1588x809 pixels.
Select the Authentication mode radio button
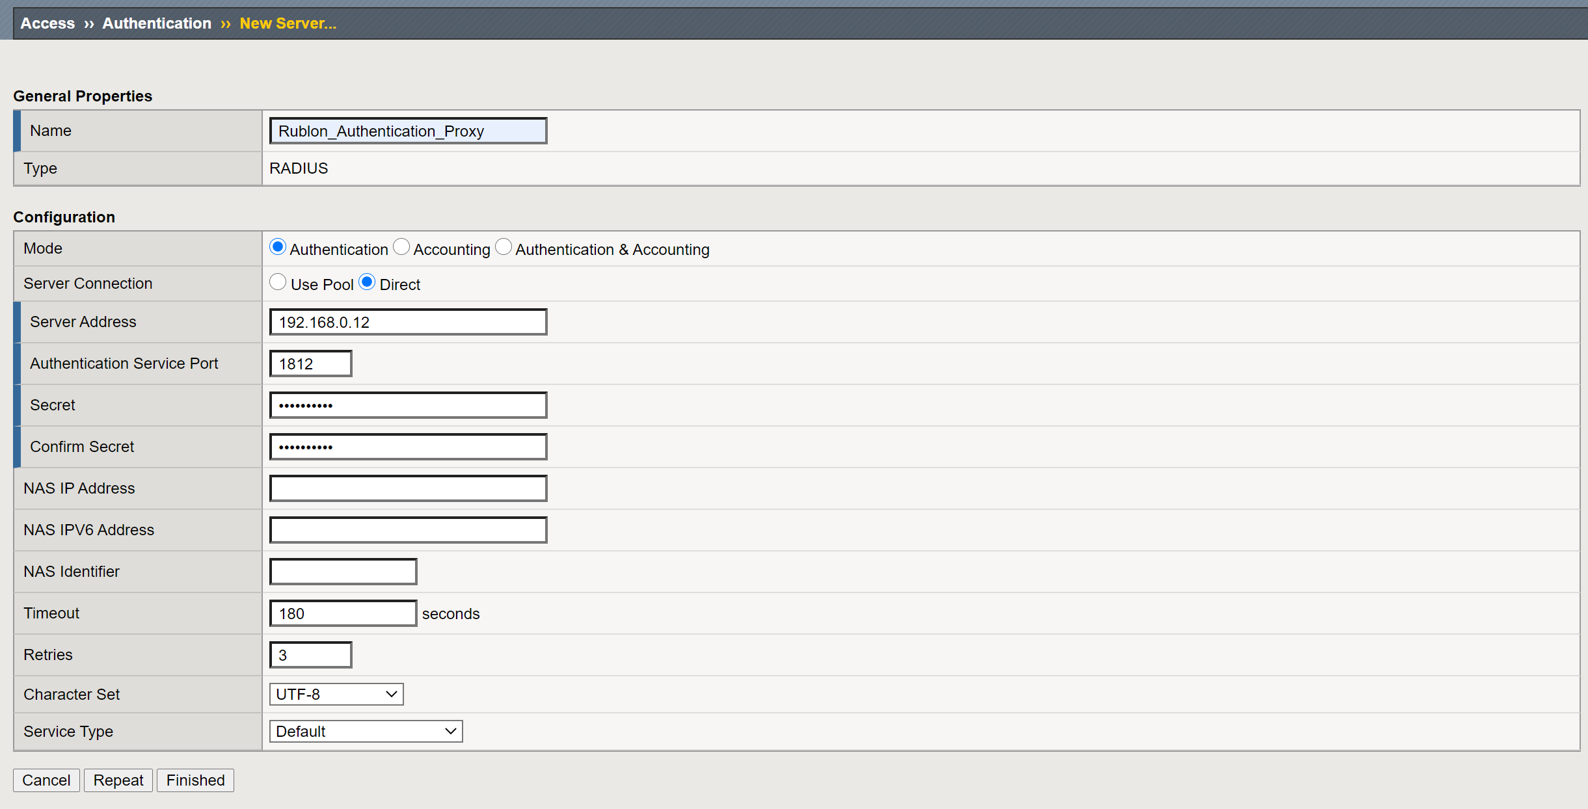point(278,247)
